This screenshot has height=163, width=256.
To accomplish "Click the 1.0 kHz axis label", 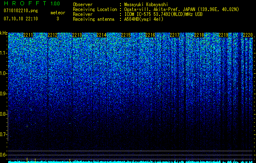I will pos(4,73).
